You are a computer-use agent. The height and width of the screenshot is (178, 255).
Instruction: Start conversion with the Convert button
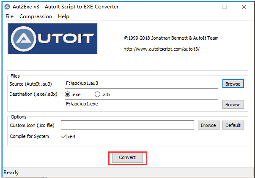pyautogui.click(x=128, y=157)
